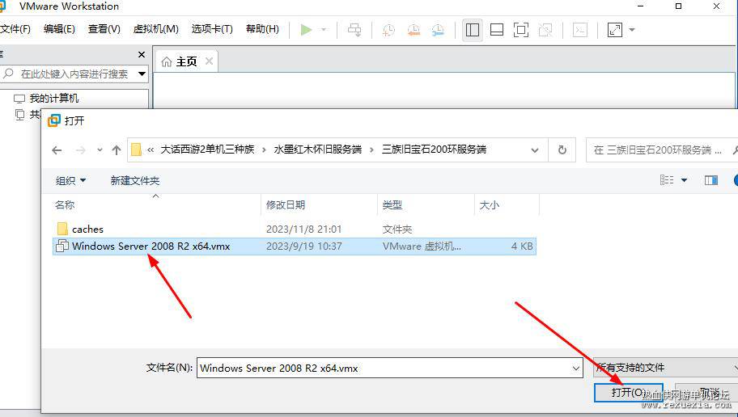Image resolution: width=738 pixels, height=417 pixels.
Task: Click the back arrow in open dialog
Action: click(57, 150)
